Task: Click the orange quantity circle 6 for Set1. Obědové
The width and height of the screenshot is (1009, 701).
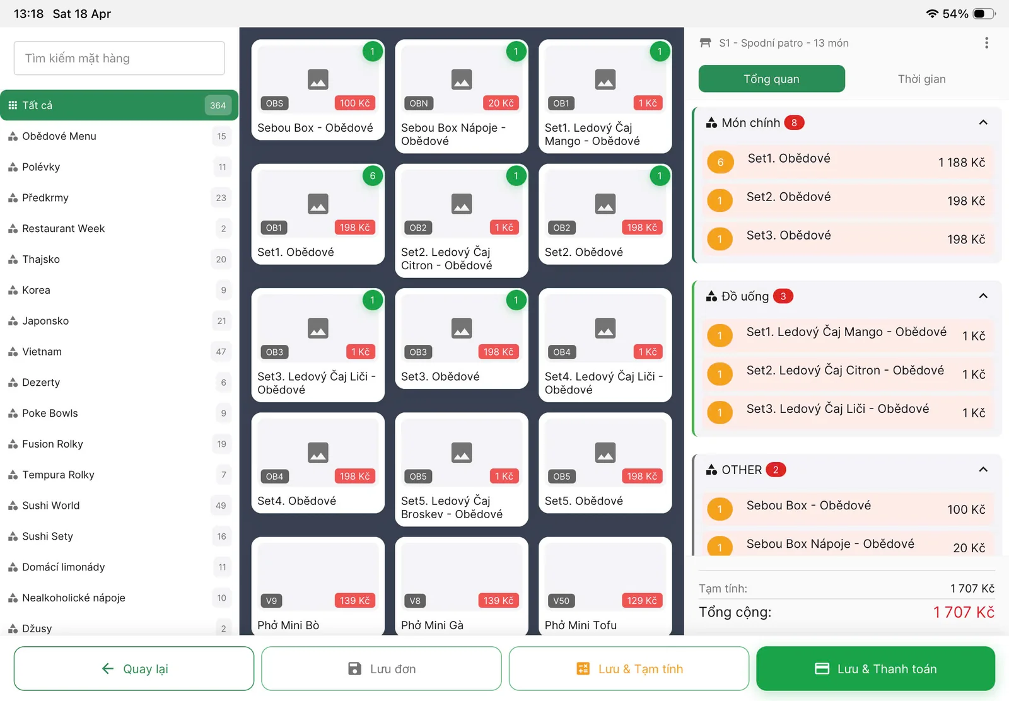Action: 720,162
